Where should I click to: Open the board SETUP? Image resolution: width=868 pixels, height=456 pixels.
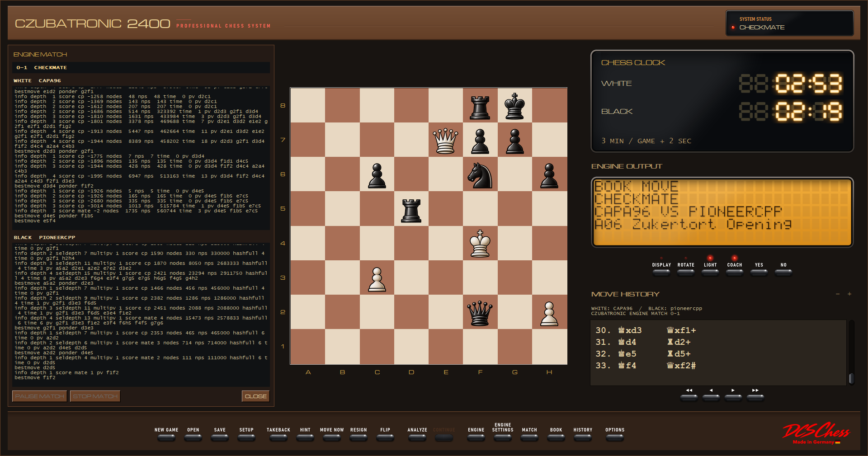[246, 437]
